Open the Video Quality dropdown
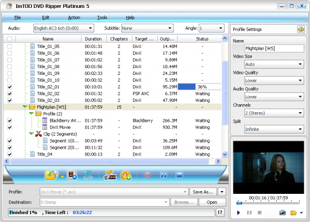The height and width of the screenshot is (222, 310). [274, 81]
